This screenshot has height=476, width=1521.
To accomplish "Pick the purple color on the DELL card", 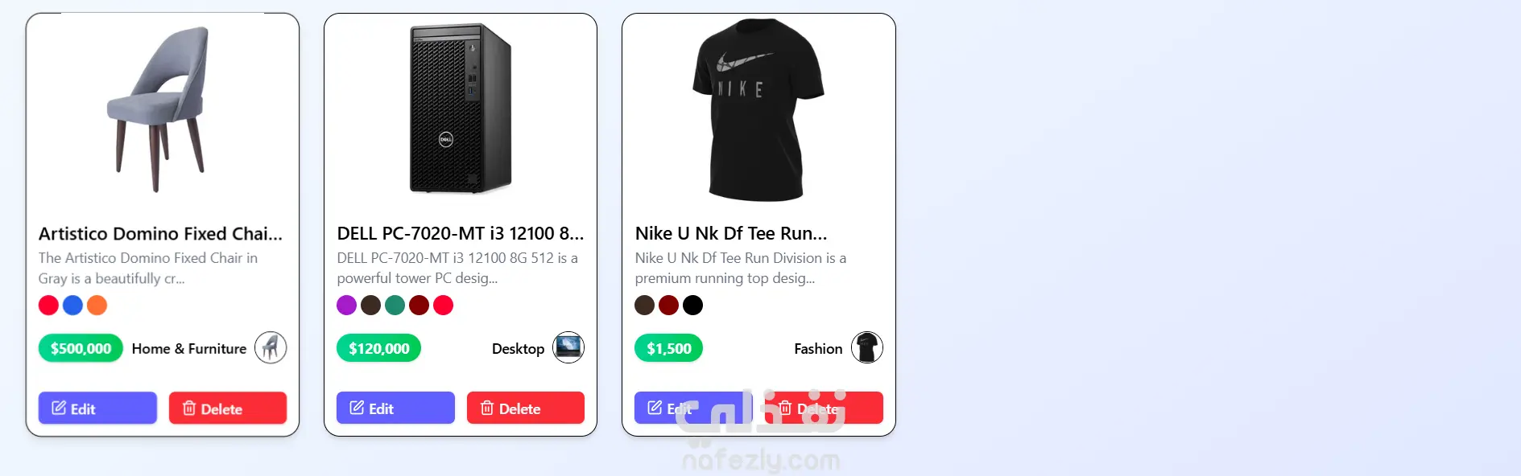I will coord(346,306).
